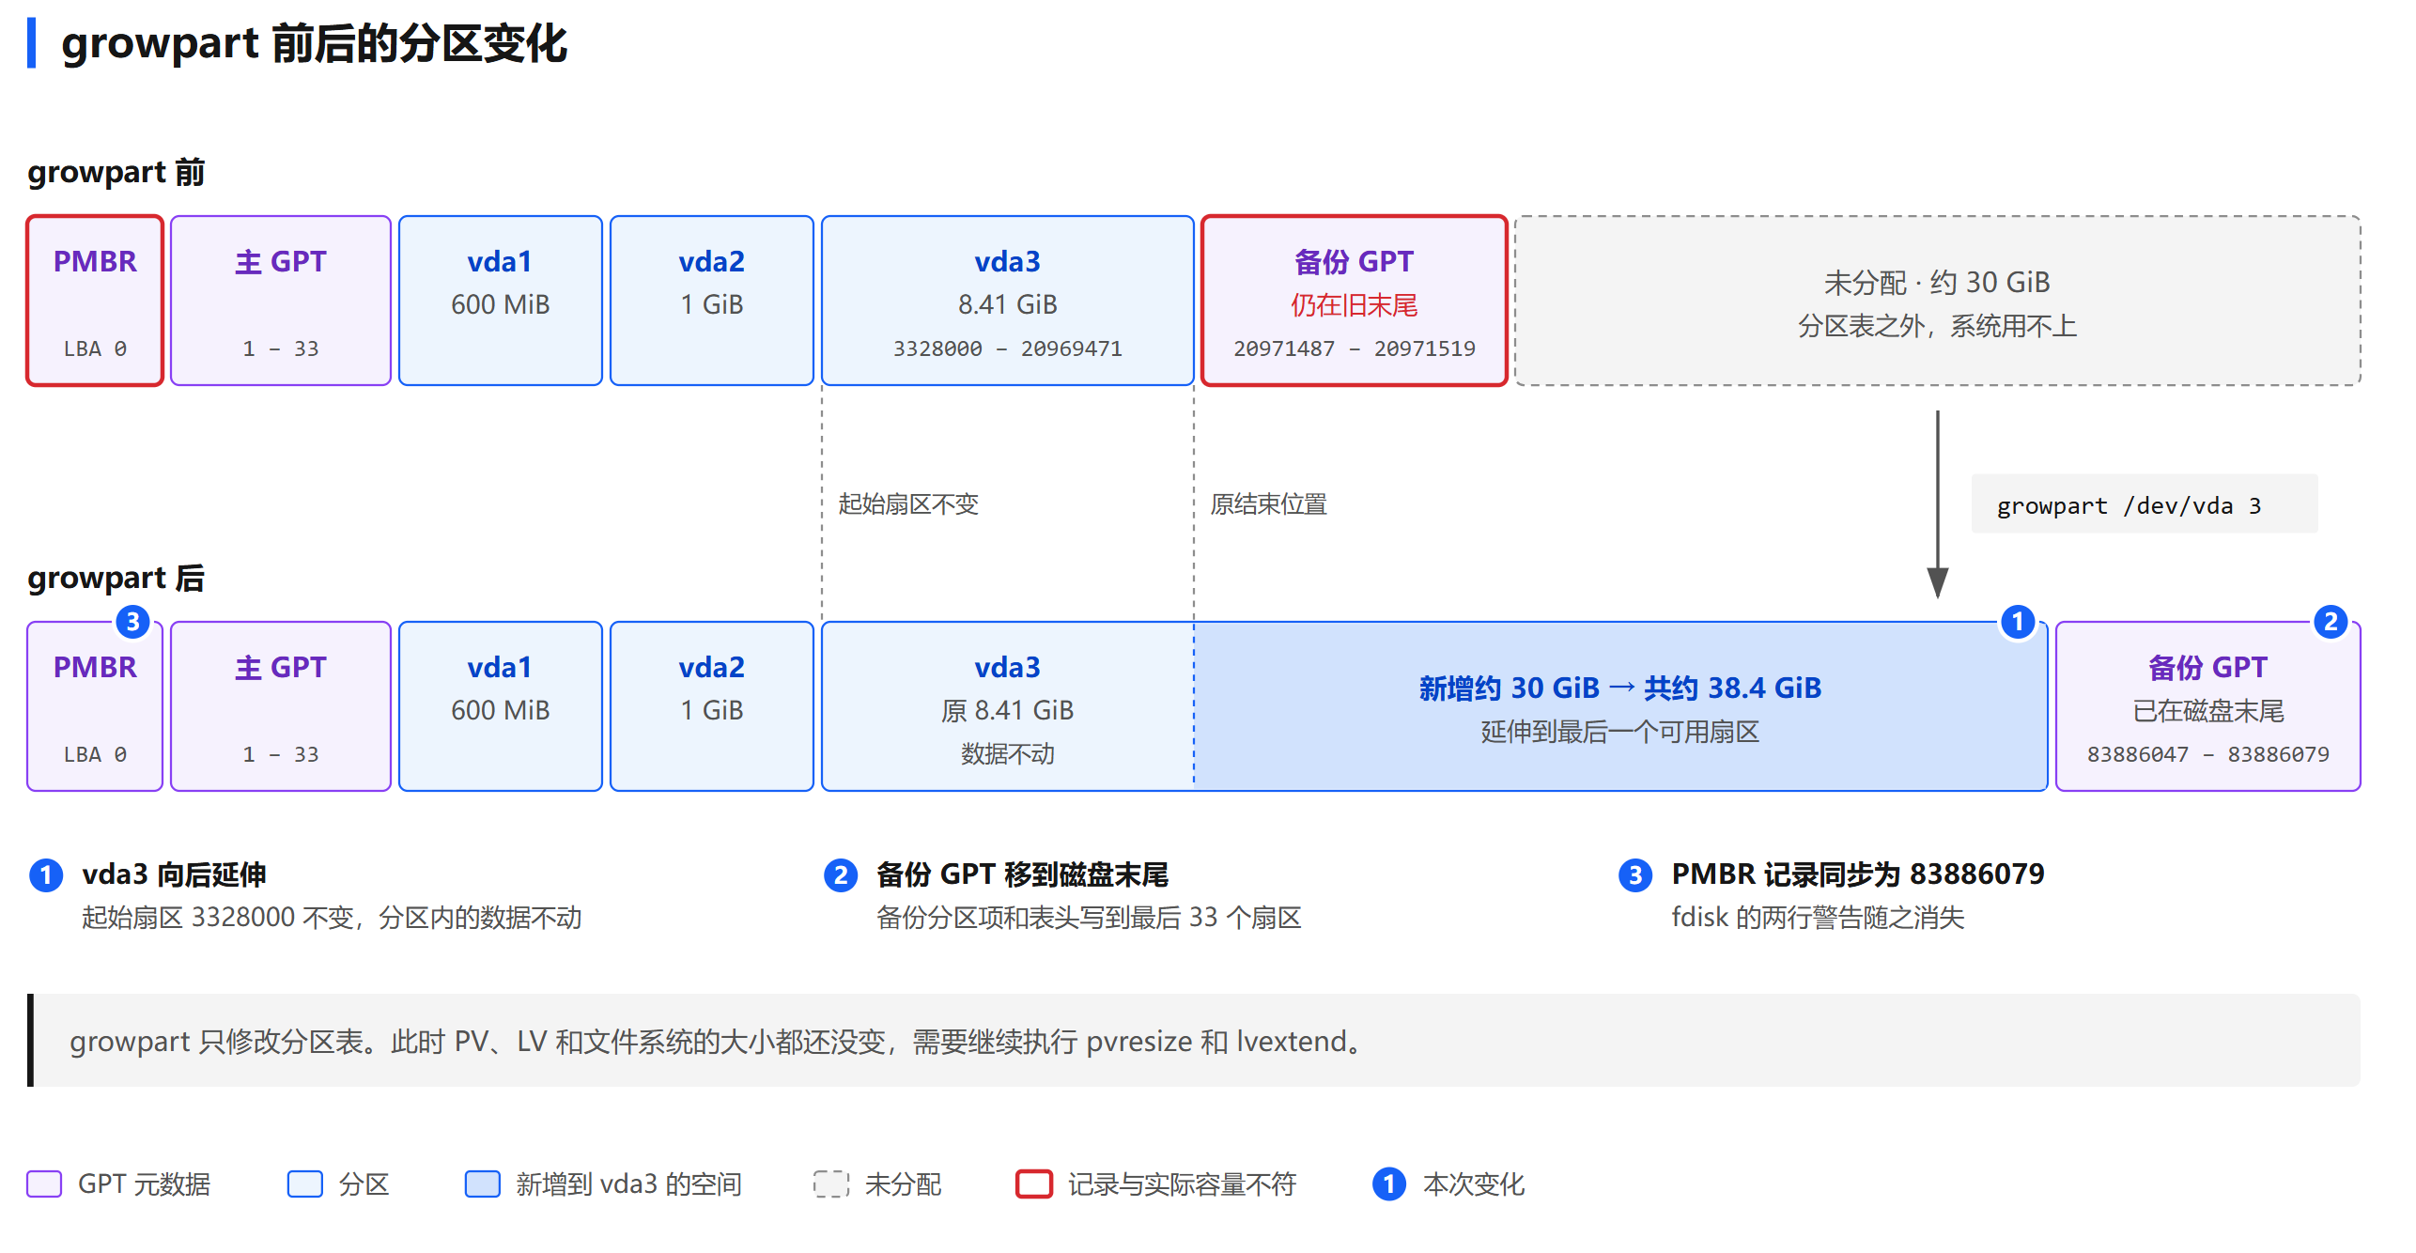
Task: Click the "growpart /dev/vda 3" command label
Action: coord(2145,504)
